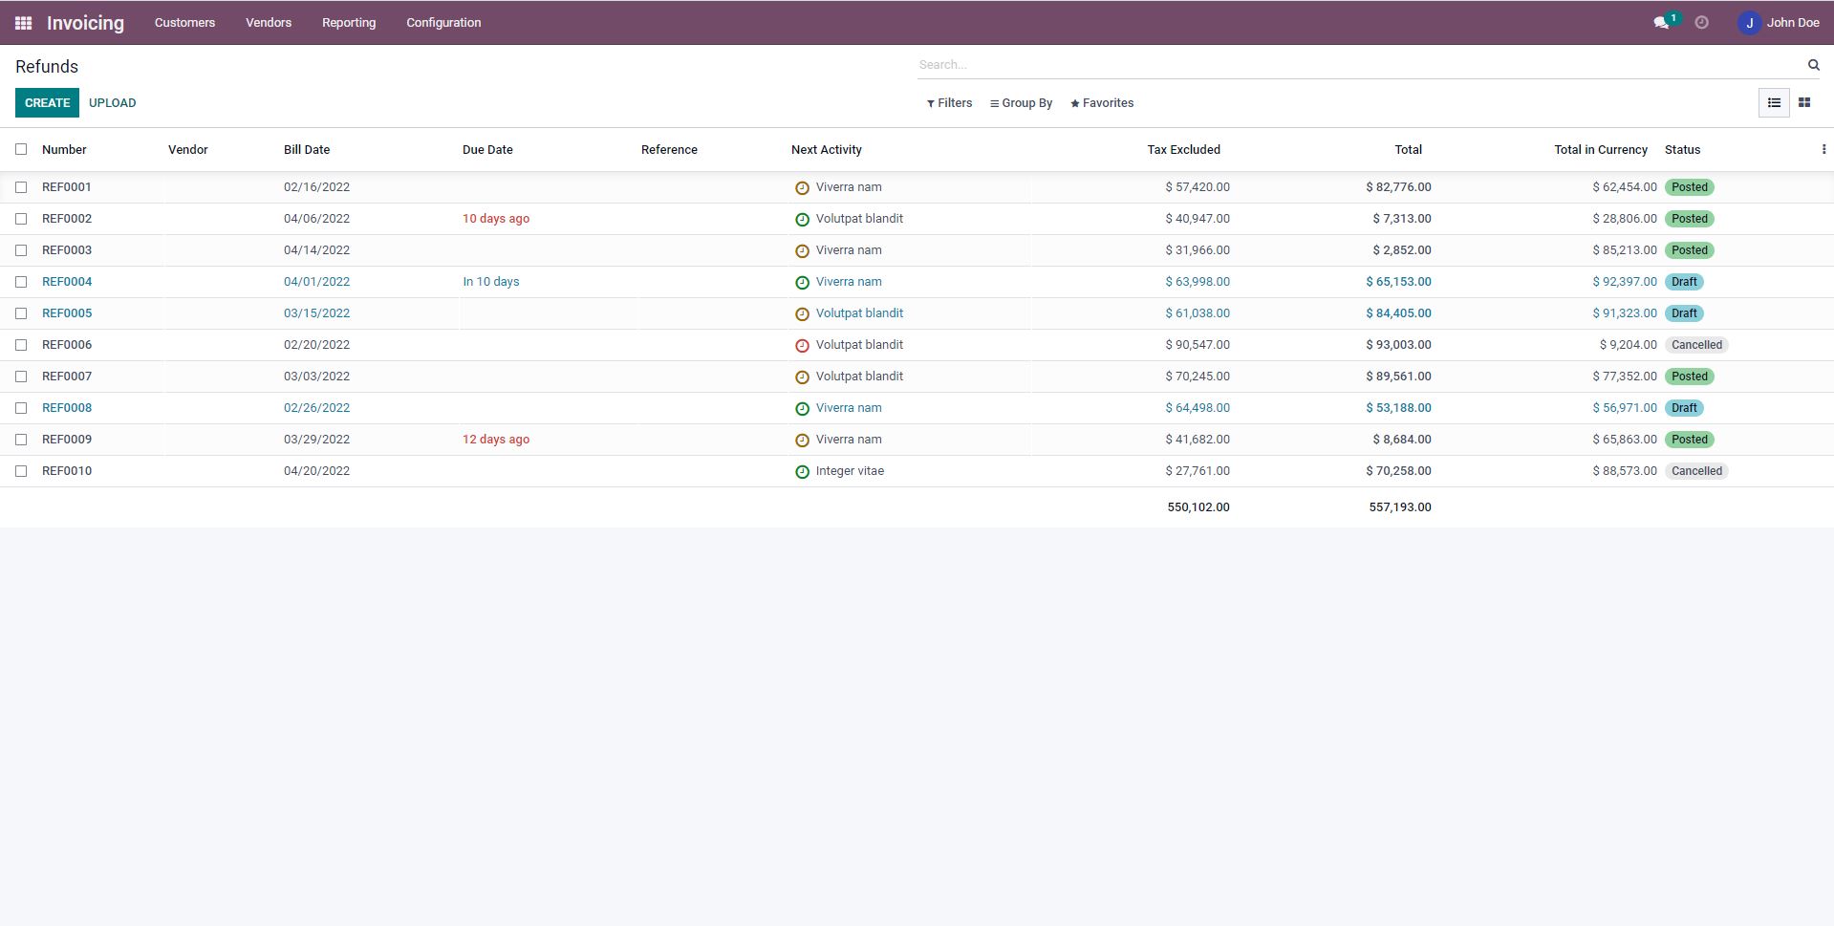
Task: Open the apps grid menu icon
Action: coord(24,23)
